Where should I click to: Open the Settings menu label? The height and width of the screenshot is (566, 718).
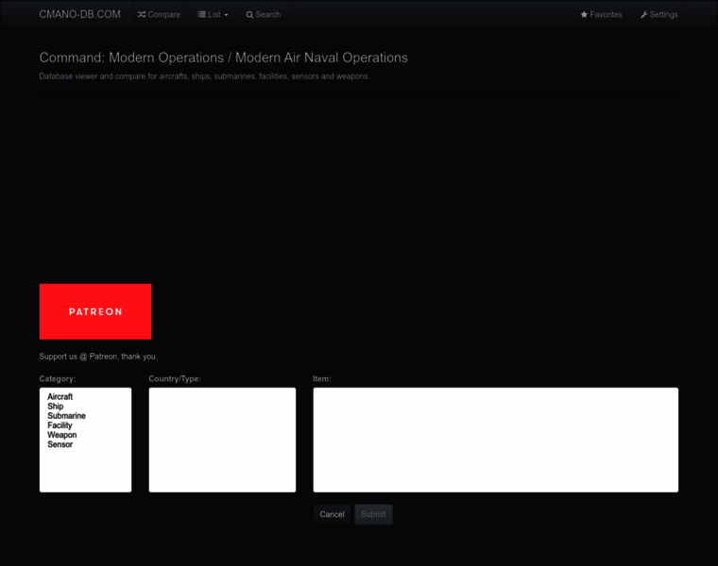click(663, 15)
